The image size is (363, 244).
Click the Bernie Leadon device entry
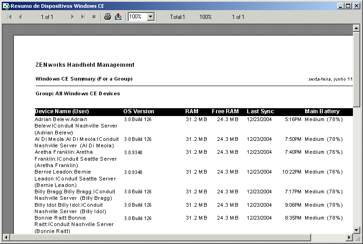click(75, 179)
